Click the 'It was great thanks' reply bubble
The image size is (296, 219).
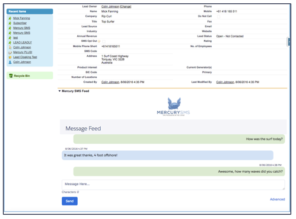pos(168,155)
